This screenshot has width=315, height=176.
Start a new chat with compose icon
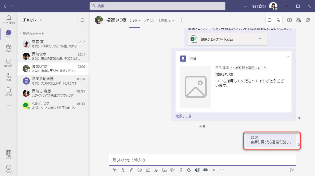pos(82,20)
